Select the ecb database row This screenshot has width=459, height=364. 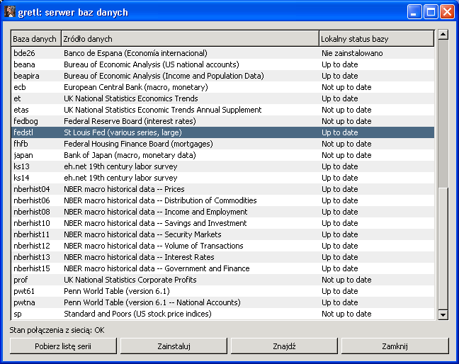(222, 87)
